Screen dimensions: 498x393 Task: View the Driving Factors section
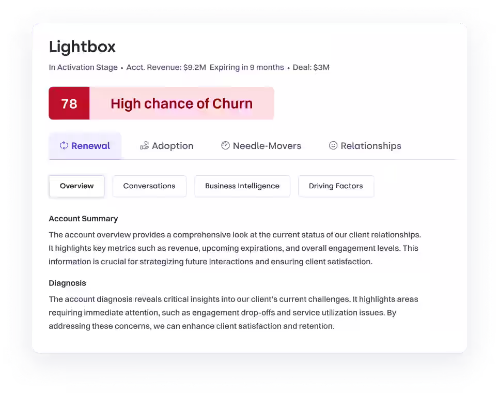pyautogui.click(x=336, y=186)
